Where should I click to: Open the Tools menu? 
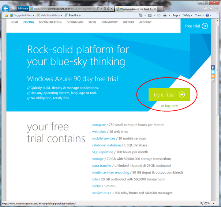pyautogui.click(x=199, y=15)
